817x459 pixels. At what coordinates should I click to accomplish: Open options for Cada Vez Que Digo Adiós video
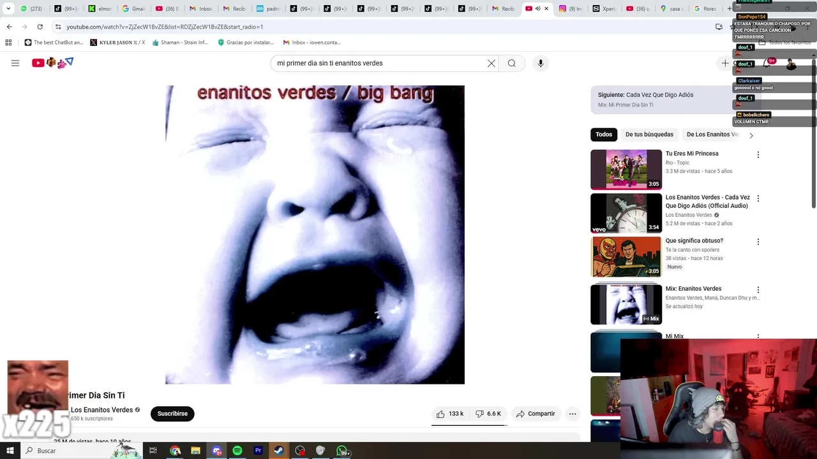click(758, 199)
